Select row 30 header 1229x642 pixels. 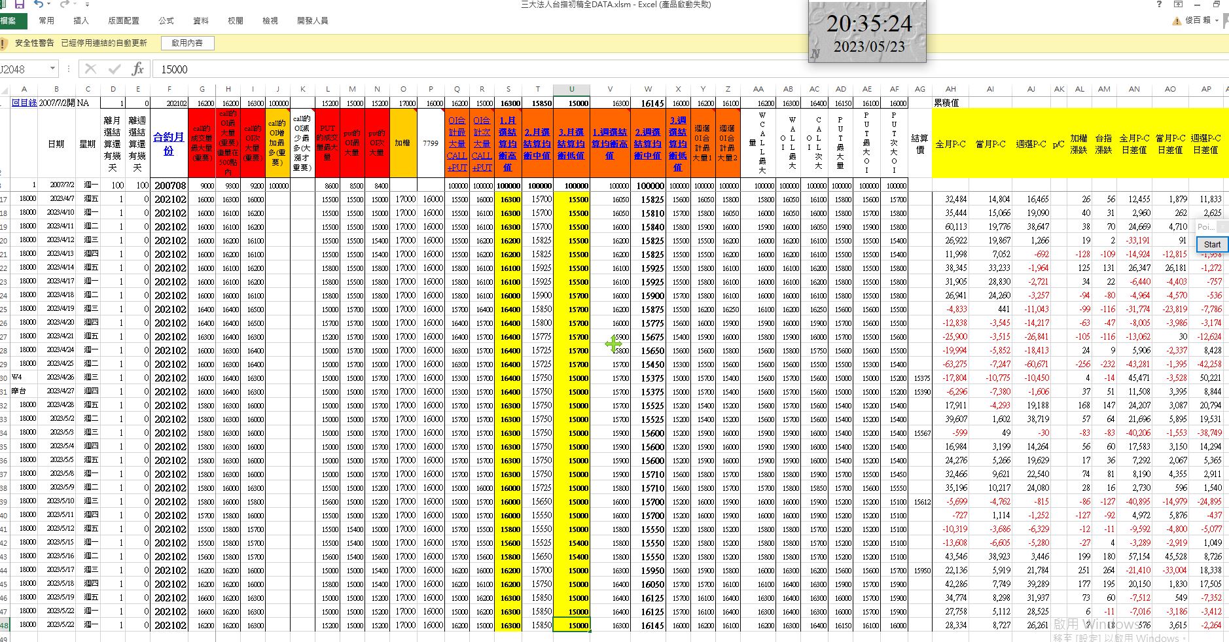click(x=5, y=378)
